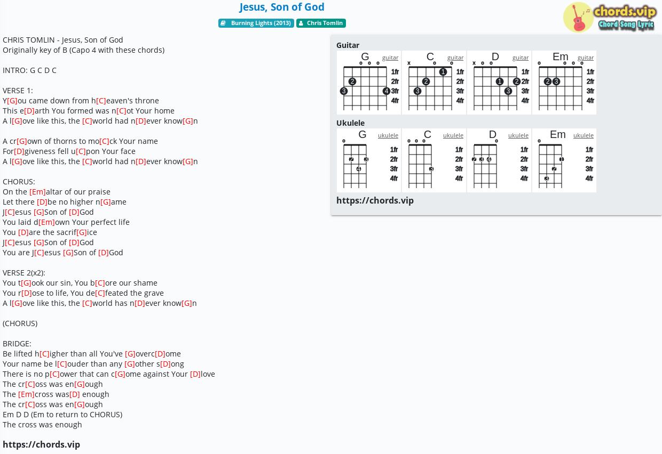This screenshot has height=454, width=662.
Task: Click the line 'You came down from heaven's throne'
Action: point(81,101)
